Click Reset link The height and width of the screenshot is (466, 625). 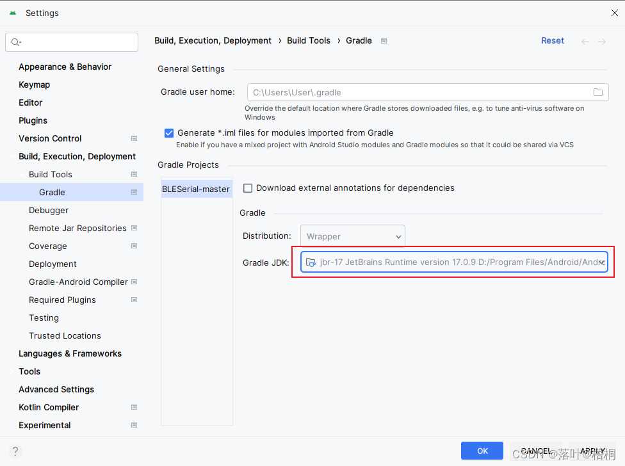coord(553,40)
